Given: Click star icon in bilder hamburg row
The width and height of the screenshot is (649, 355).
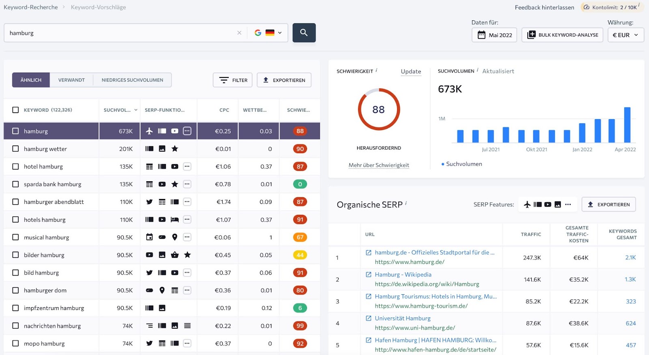Looking at the screenshot, I should (x=187, y=255).
